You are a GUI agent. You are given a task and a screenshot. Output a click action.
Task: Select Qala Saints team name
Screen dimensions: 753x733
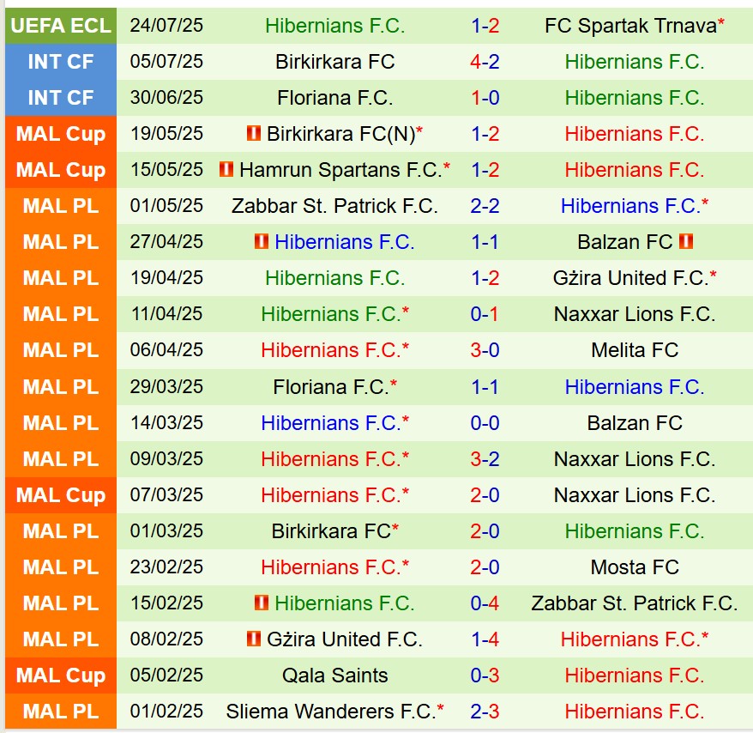334,675
